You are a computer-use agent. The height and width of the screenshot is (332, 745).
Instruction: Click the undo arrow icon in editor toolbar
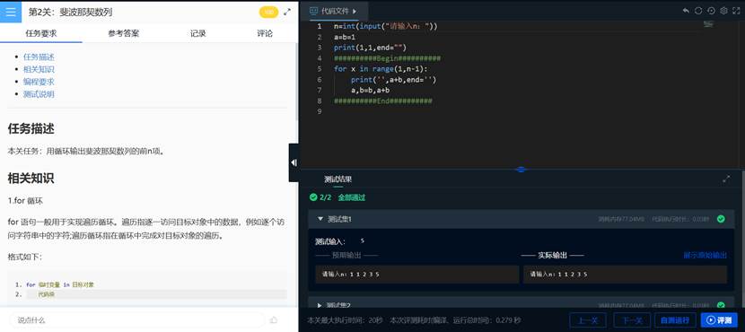coord(686,11)
